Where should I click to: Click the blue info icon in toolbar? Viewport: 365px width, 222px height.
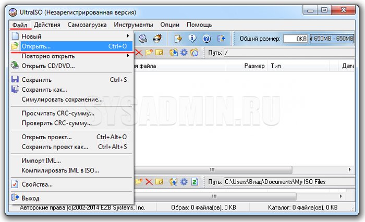[x=192, y=39]
